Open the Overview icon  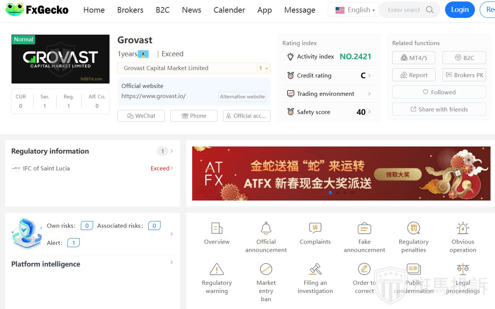click(x=217, y=228)
